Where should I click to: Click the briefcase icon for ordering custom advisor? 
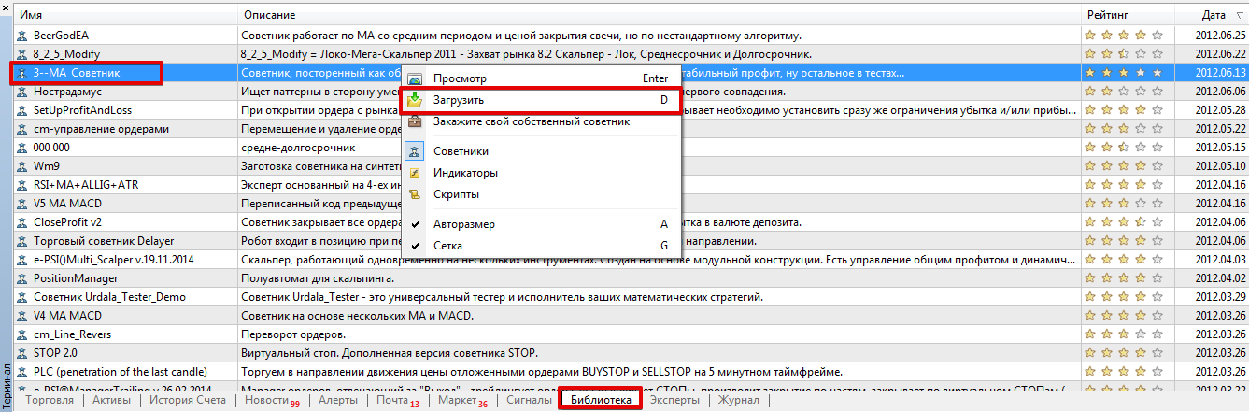click(x=415, y=121)
